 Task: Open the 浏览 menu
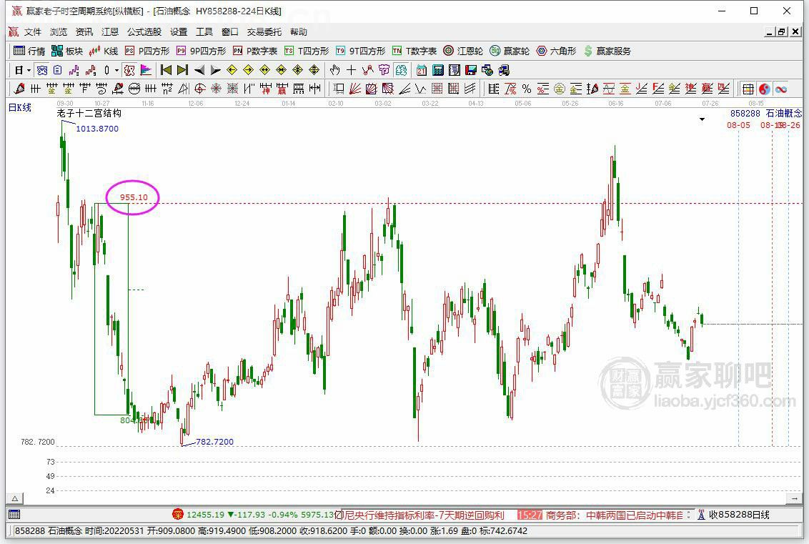point(59,32)
